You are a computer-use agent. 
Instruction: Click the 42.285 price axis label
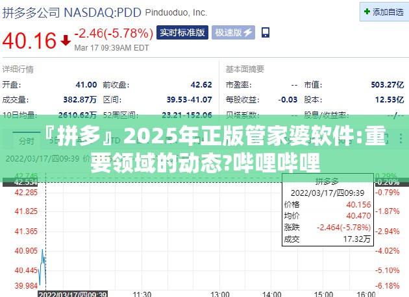coord(26,193)
